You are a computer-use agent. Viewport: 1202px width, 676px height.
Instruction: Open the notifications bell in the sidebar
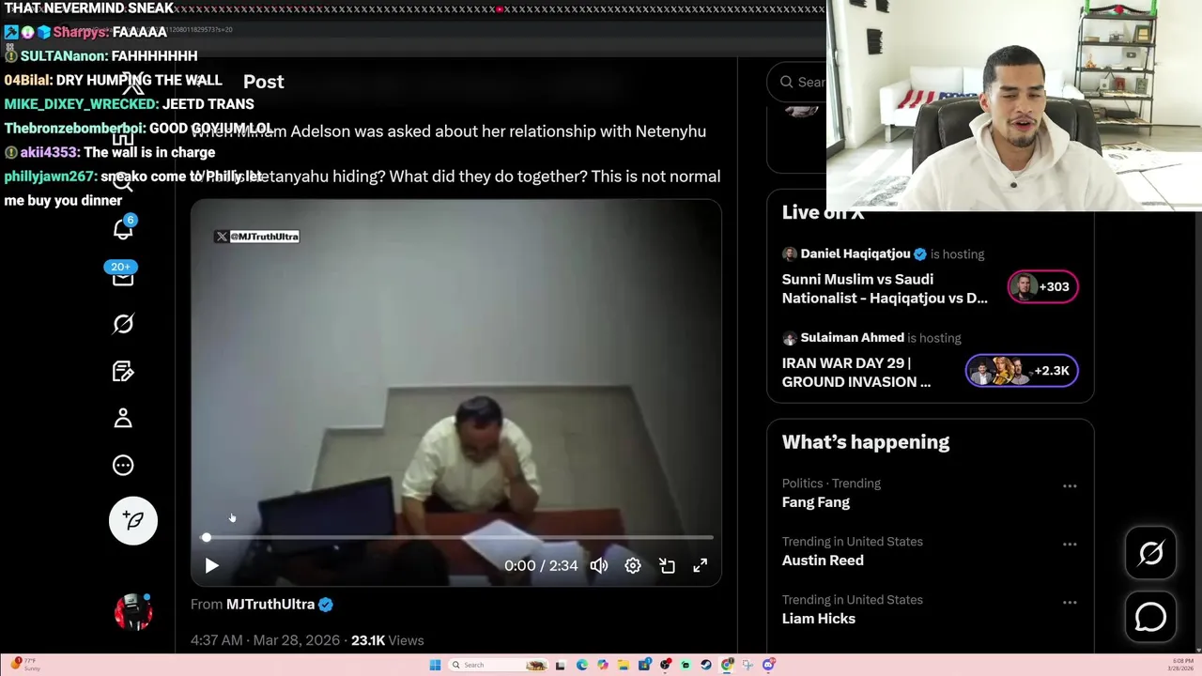(x=123, y=229)
